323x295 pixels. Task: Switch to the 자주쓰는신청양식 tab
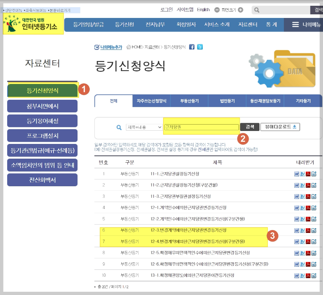151,100
